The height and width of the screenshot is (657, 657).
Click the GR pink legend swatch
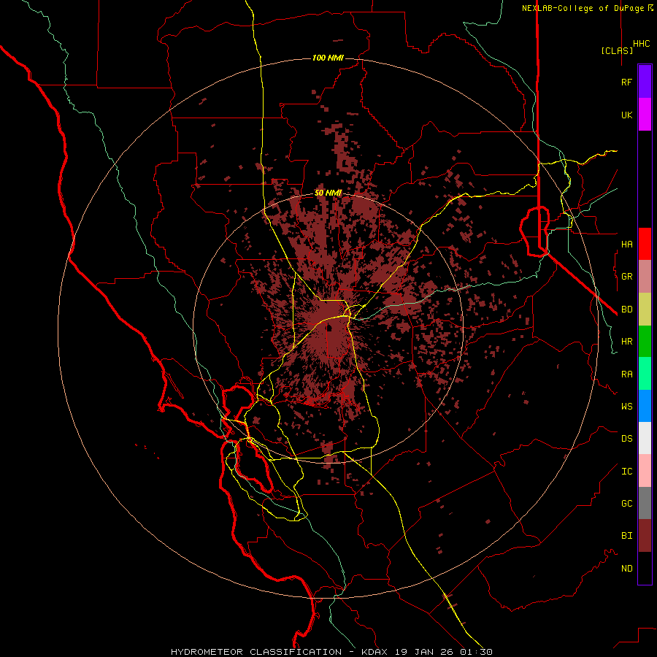[645, 277]
